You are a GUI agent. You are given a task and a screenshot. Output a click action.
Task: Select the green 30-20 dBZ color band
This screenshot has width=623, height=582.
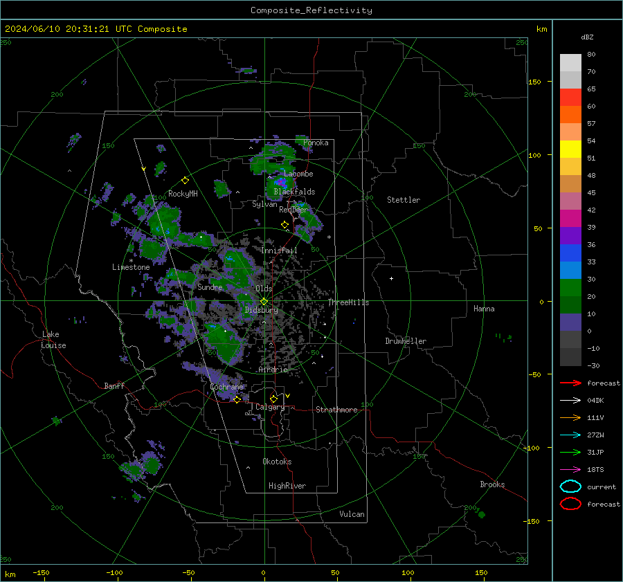[570, 288]
